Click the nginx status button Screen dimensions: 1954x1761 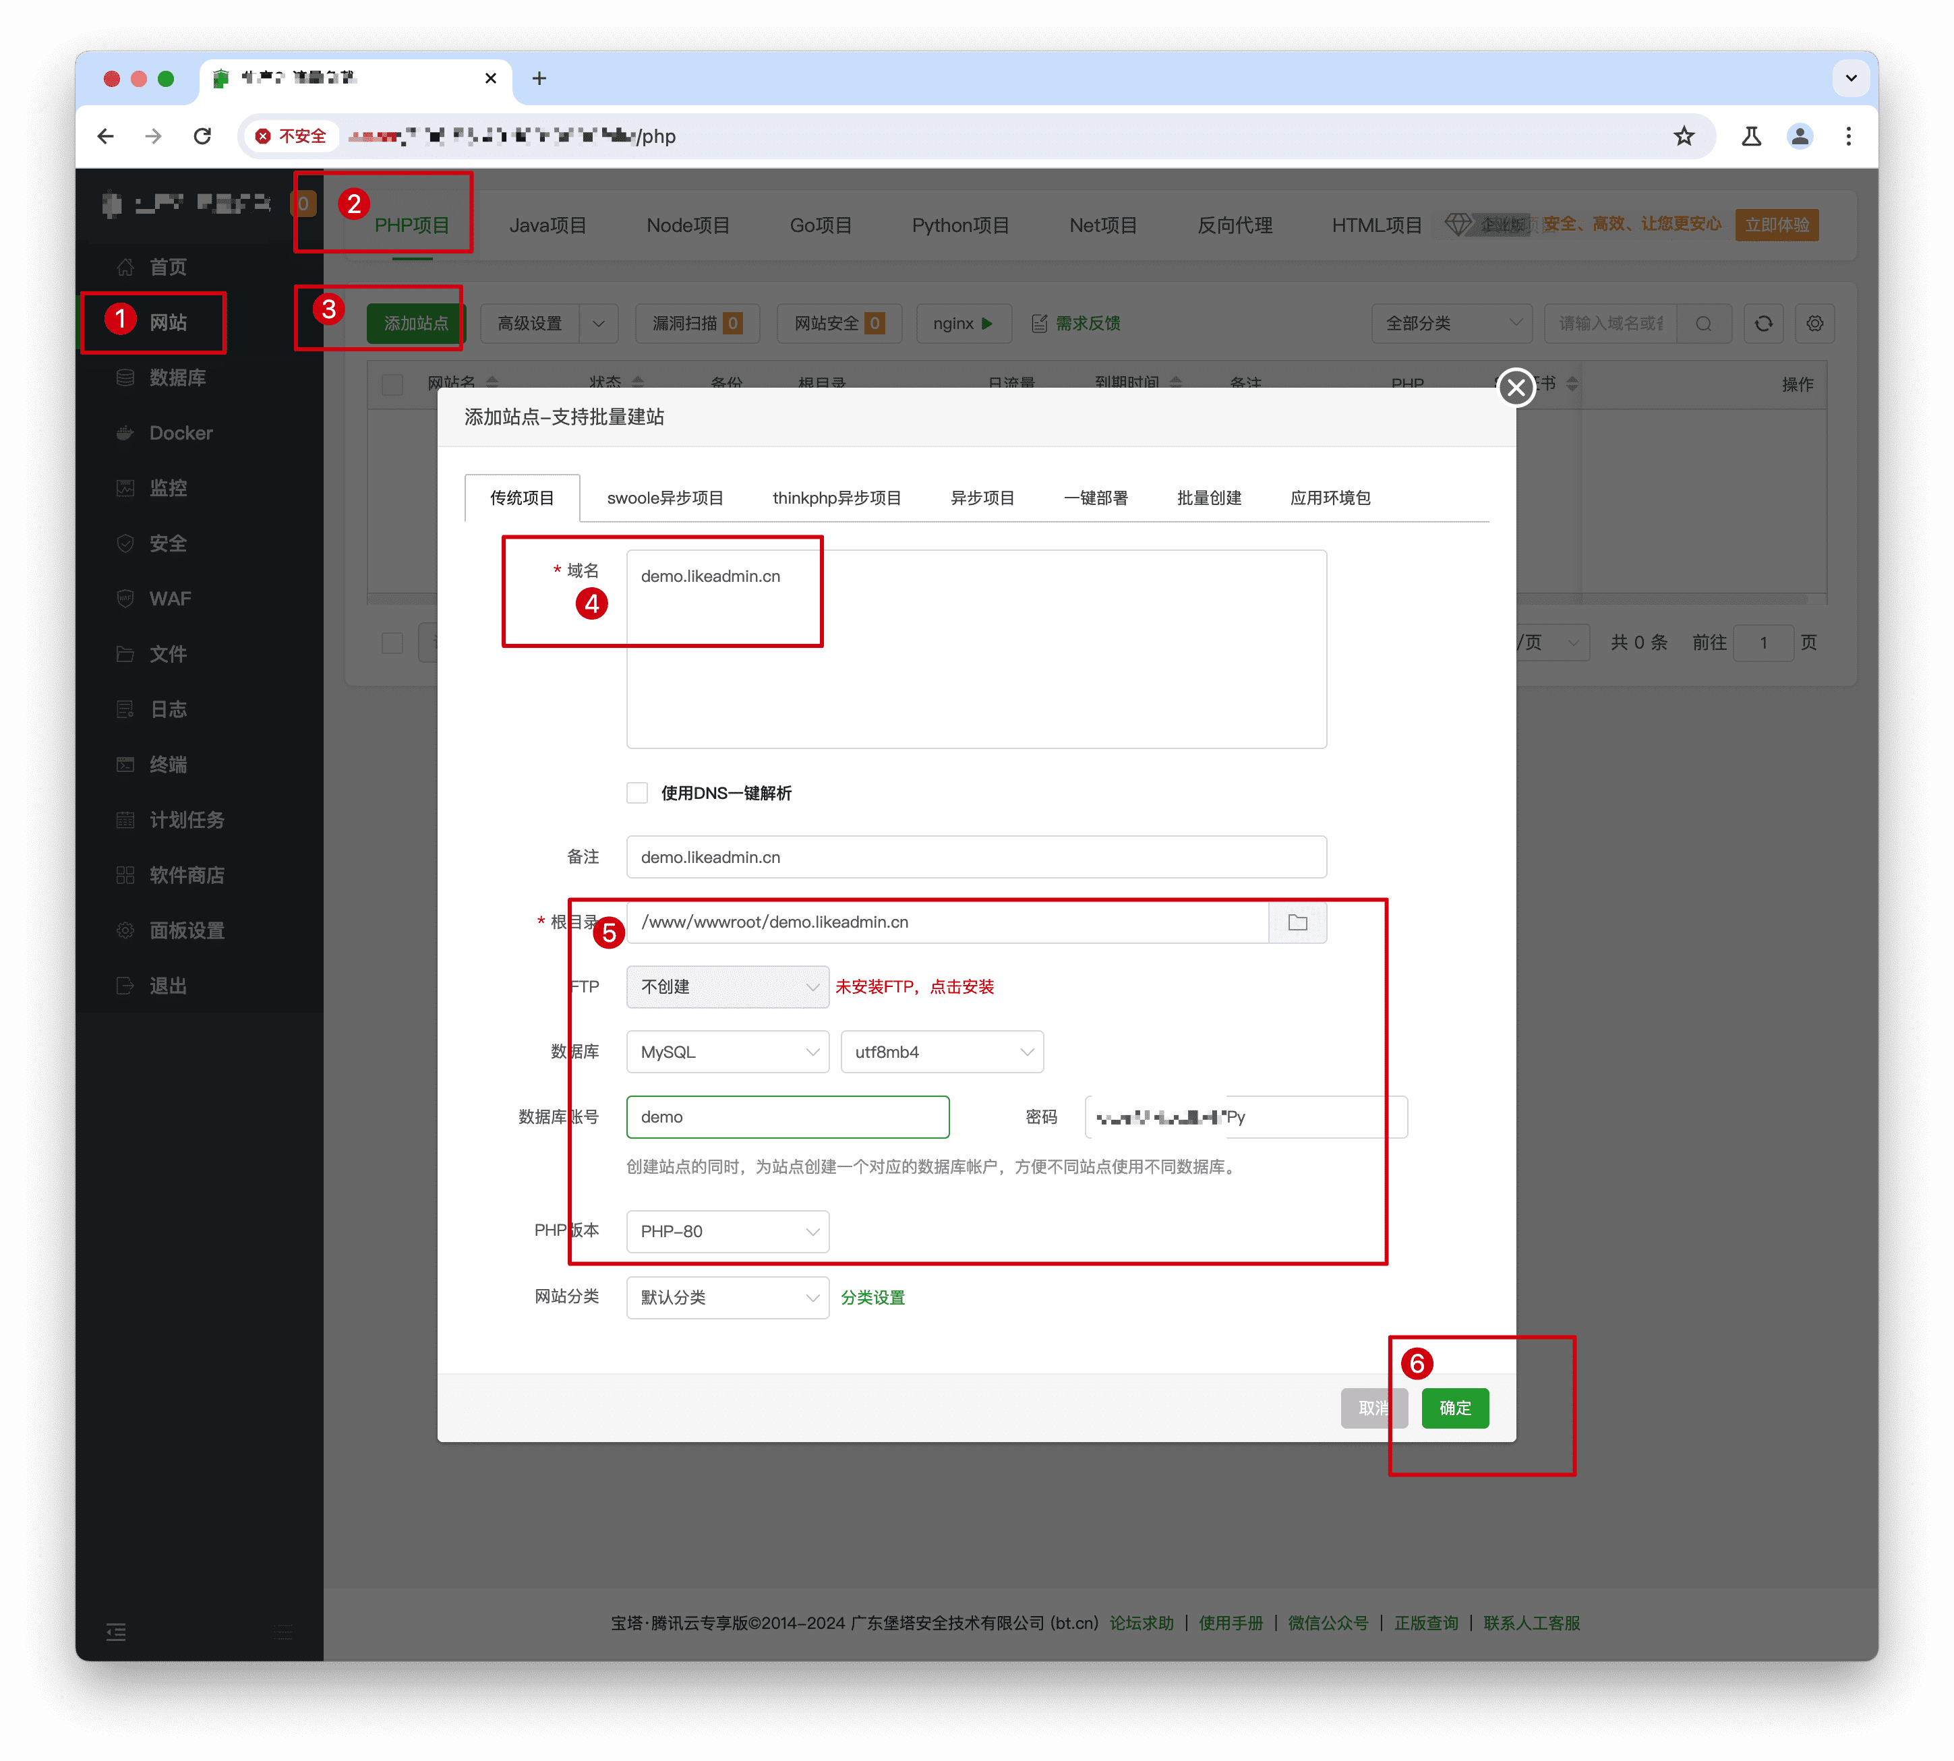[963, 323]
